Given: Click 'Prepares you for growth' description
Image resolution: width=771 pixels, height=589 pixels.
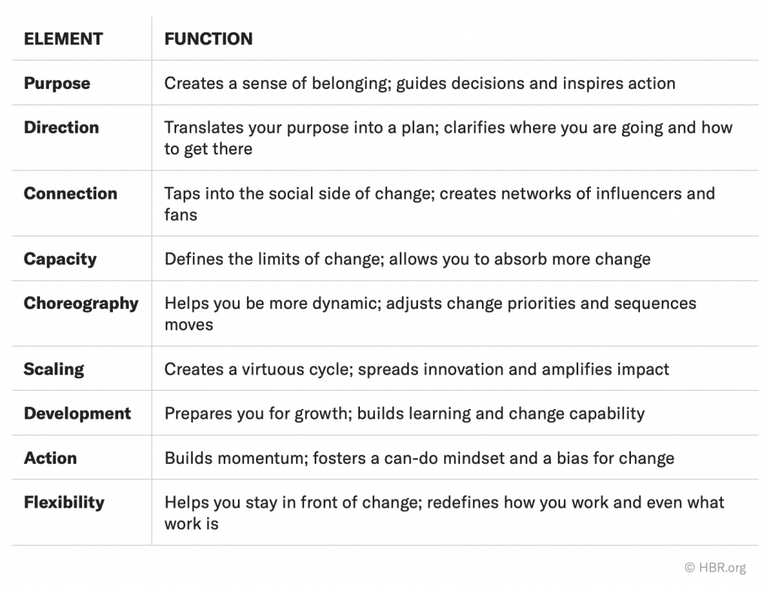Looking at the screenshot, I should (404, 414).
